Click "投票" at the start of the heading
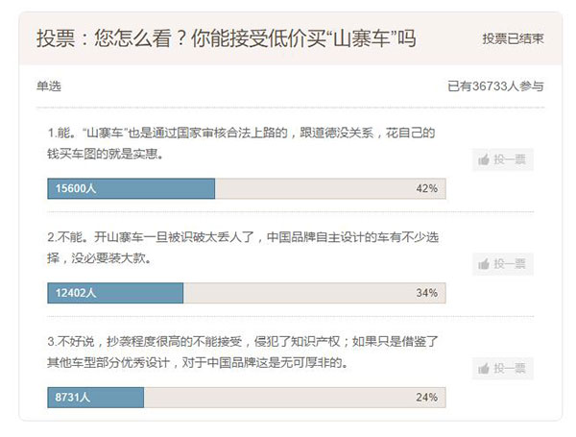 (x=56, y=39)
